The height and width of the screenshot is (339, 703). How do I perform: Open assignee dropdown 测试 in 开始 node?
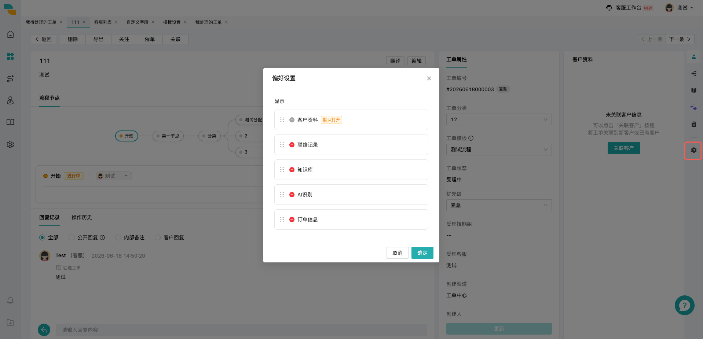[x=114, y=176]
